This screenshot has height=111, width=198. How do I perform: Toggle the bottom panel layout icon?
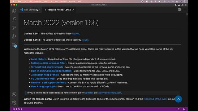(x=179, y=5)
